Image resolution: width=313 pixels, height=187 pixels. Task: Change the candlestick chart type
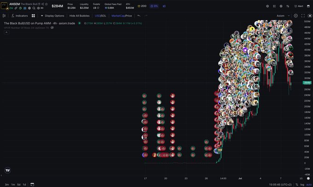coord(4,16)
